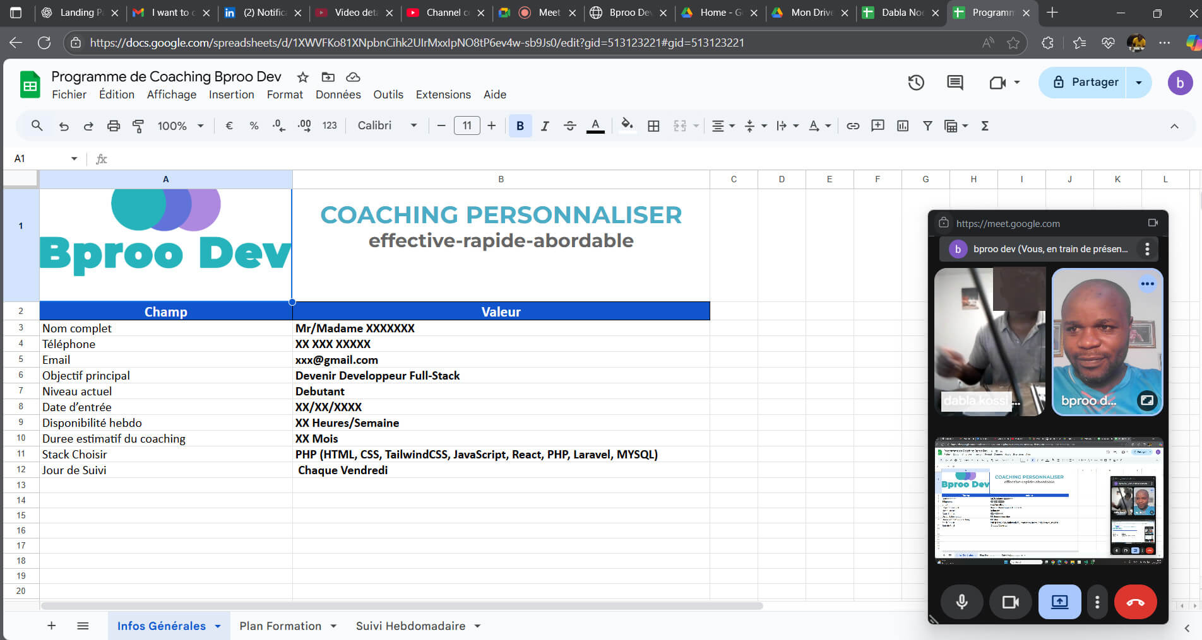This screenshot has height=640, width=1202.
Task: Show all comments icon in header
Action: tap(955, 83)
